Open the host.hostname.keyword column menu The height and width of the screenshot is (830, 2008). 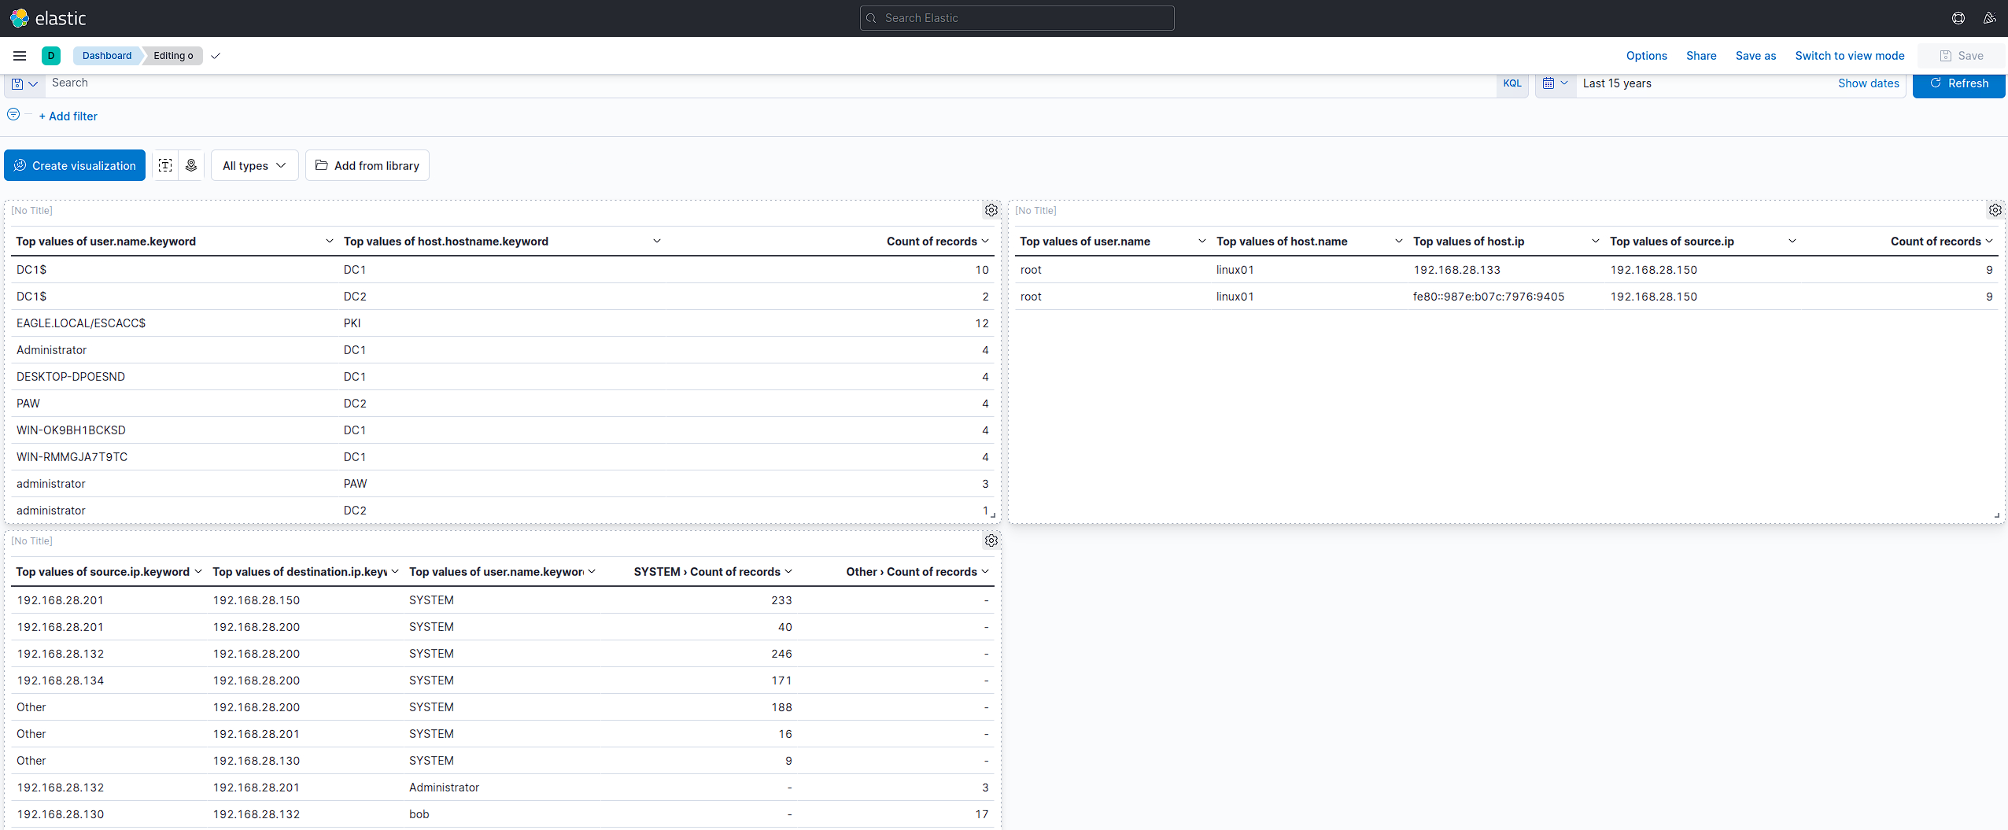[657, 242]
